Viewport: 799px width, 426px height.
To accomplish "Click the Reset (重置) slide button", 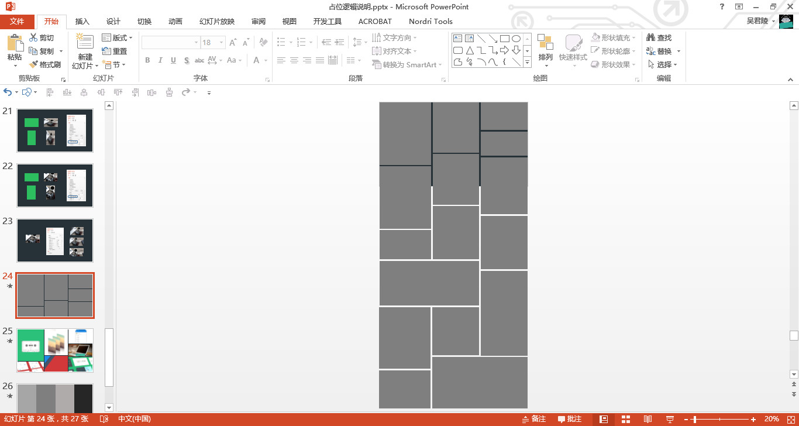I will 115,51.
